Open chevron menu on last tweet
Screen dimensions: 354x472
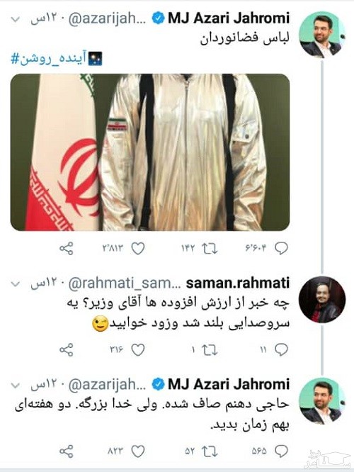pyautogui.click(x=16, y=385)
